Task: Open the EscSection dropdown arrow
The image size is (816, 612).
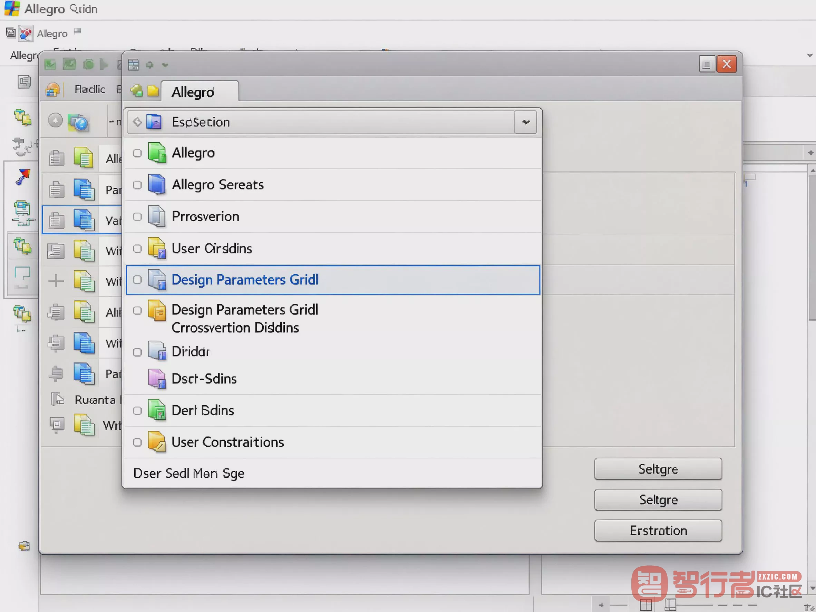Action: coord(525,122)
